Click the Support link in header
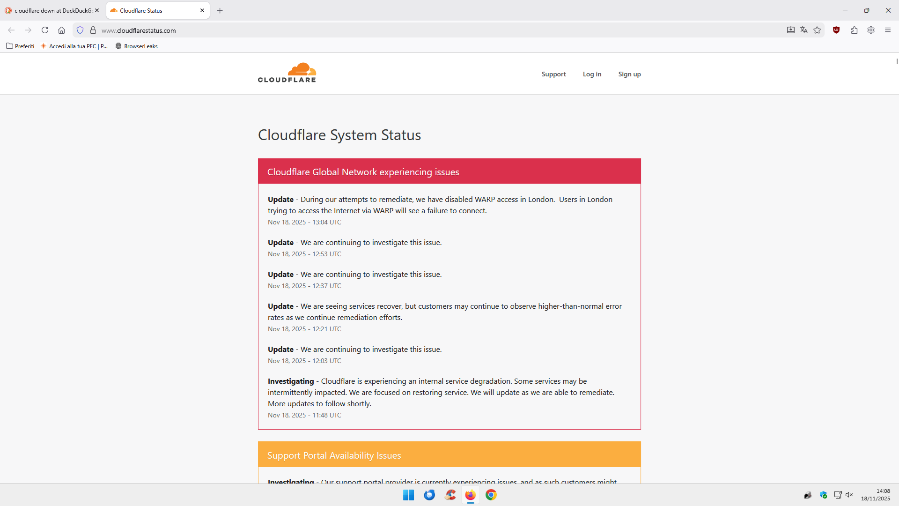 tap(553, 74)
